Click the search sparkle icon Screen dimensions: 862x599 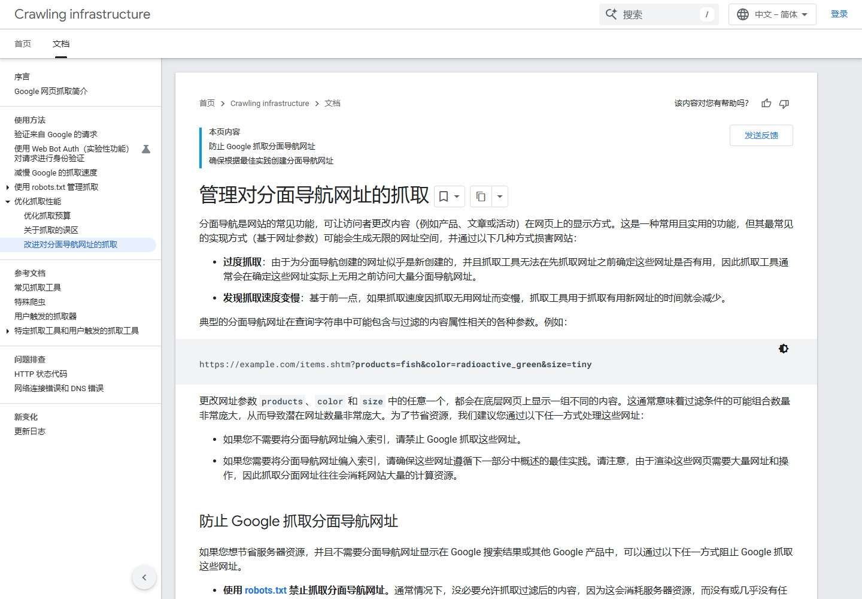click(x=611, y=14)
